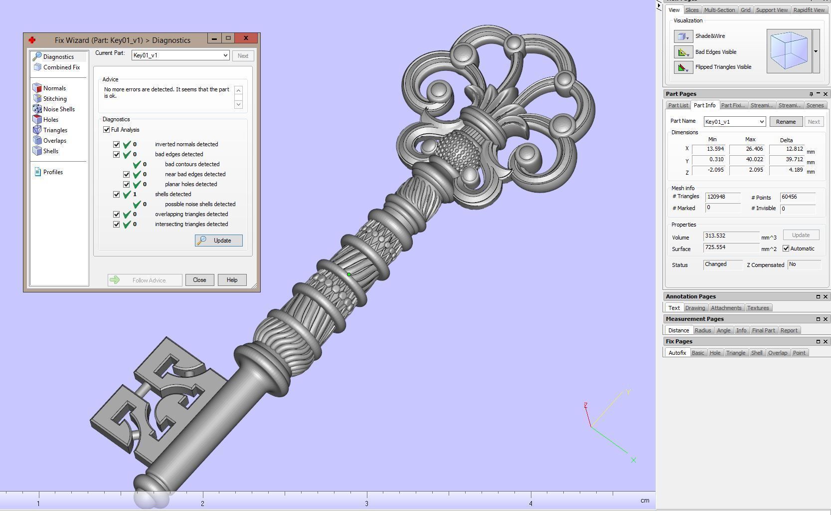The height and width of the screenshot is (515, 831).
Task: Switch to the Multi-Section tab
Action: point(719,10)
